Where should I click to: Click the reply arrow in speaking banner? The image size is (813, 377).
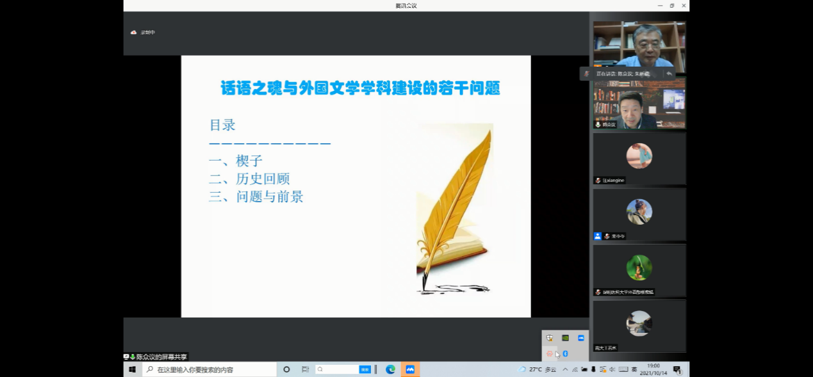tap(669, 74)
